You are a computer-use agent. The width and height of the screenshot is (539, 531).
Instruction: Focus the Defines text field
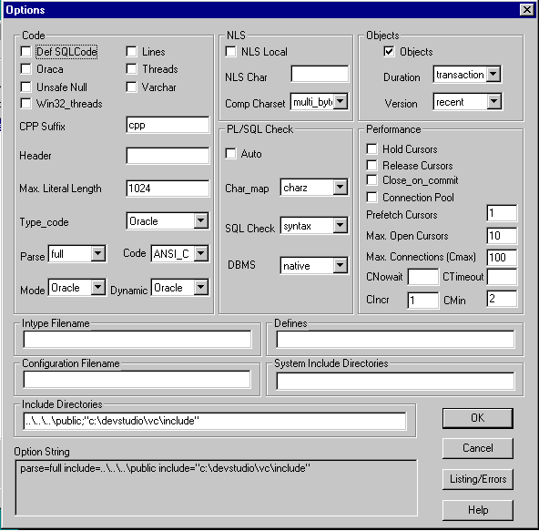click(x=395, y=340)
